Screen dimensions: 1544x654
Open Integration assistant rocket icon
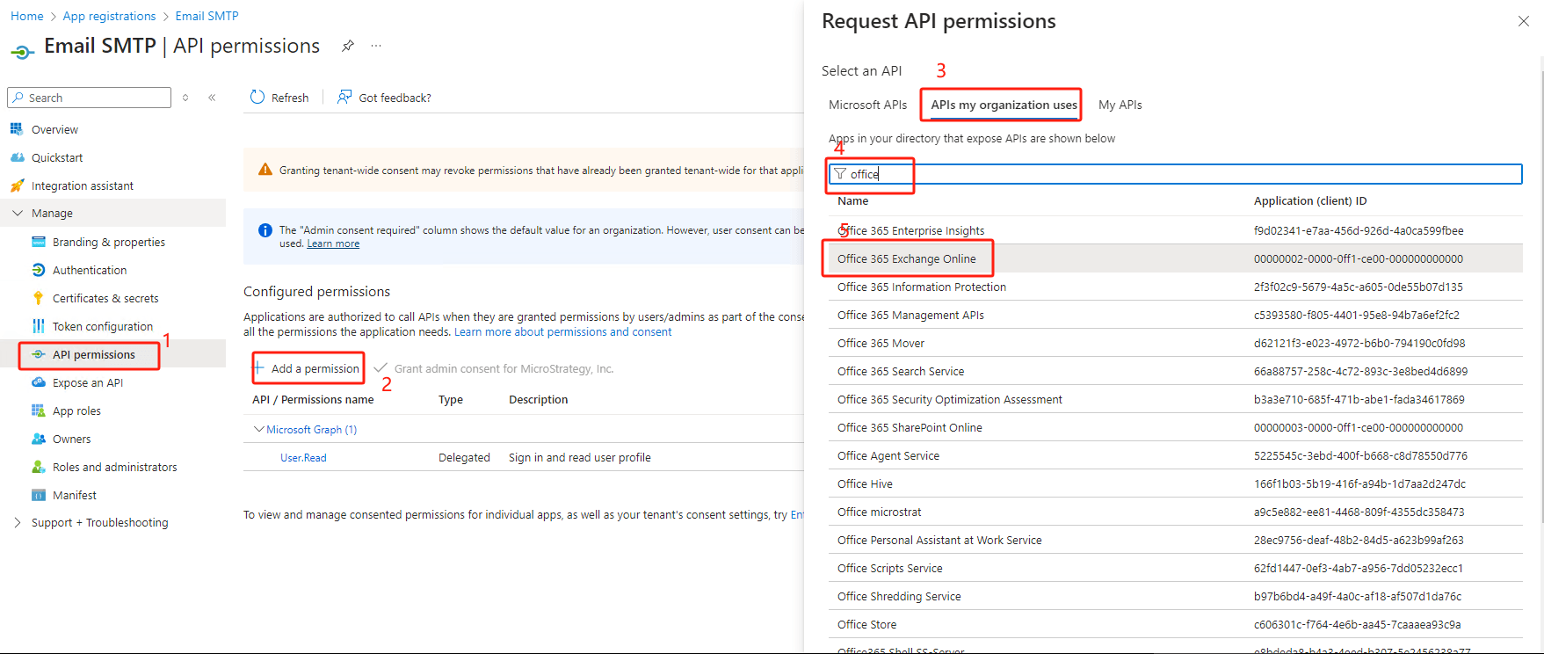(17, 185)
